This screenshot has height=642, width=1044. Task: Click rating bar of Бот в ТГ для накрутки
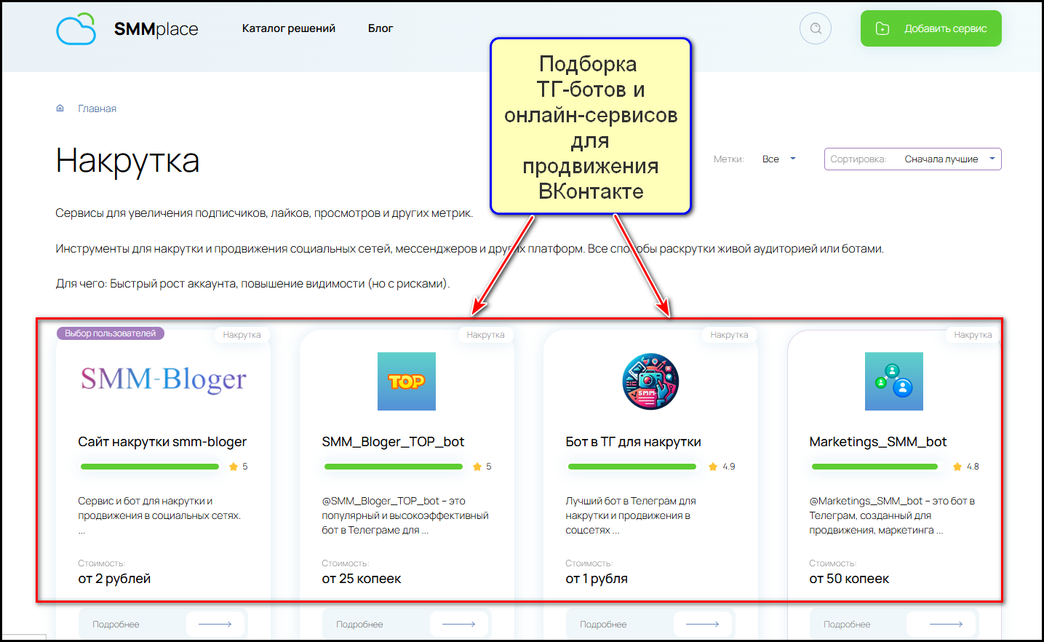pyautogui.click(x=631, y=467)
